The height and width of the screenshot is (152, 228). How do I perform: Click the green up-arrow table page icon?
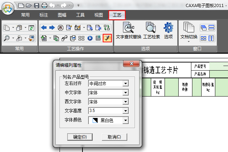(44, 38)
